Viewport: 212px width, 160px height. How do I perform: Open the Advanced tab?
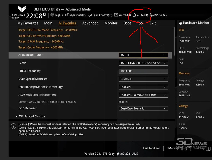click(90, 23)
